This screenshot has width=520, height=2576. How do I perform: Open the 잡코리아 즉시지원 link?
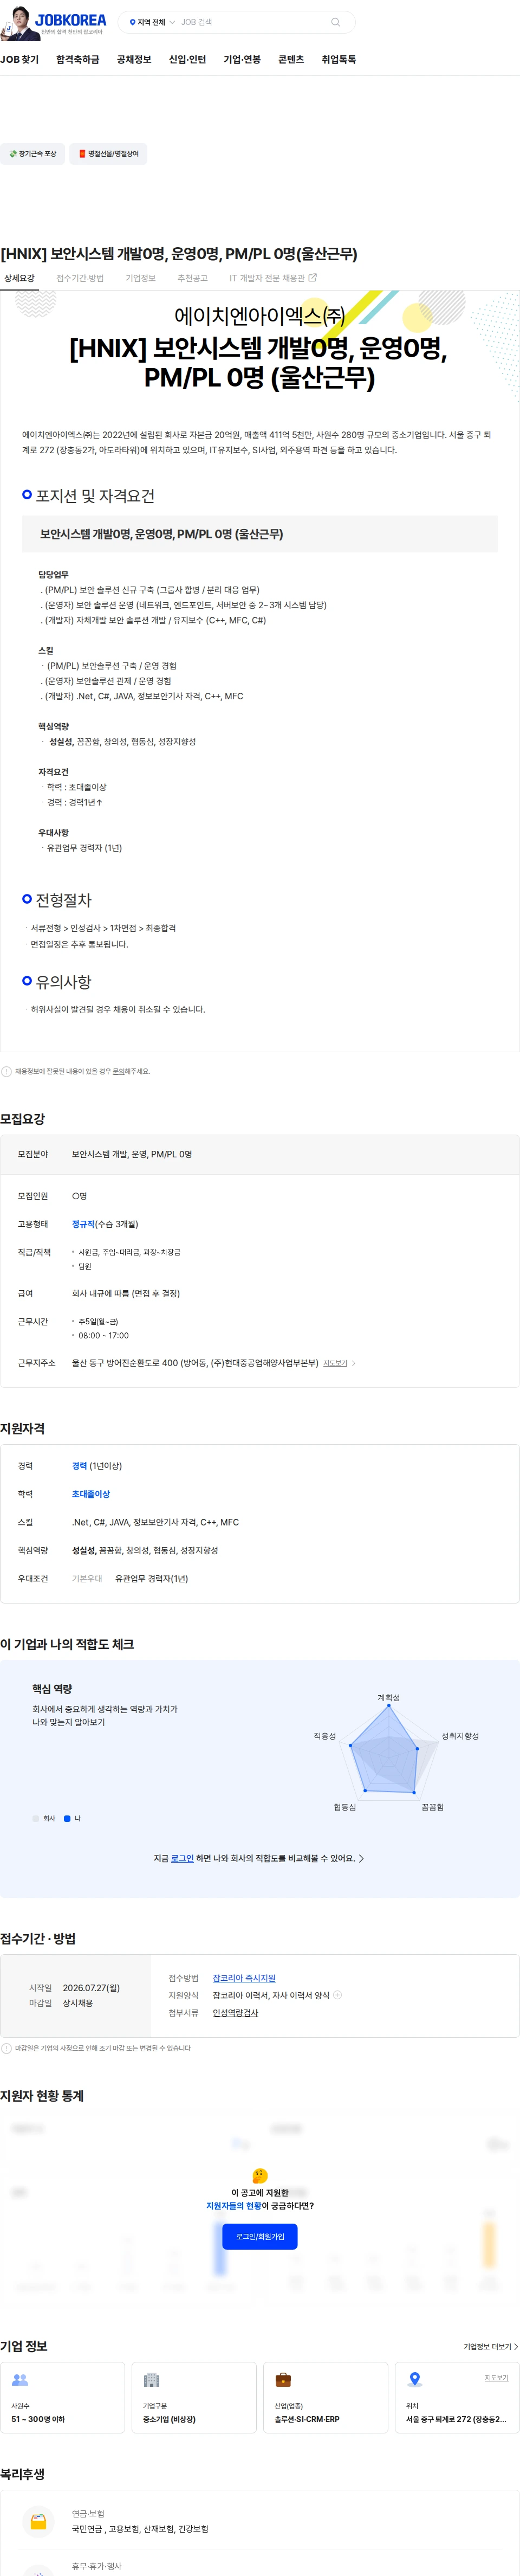pos(244,1978)
